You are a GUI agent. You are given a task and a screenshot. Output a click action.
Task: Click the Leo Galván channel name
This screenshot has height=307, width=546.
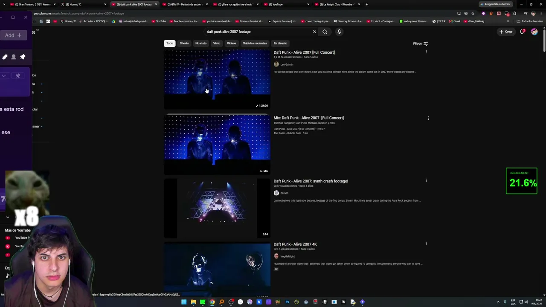coord(287,64)
